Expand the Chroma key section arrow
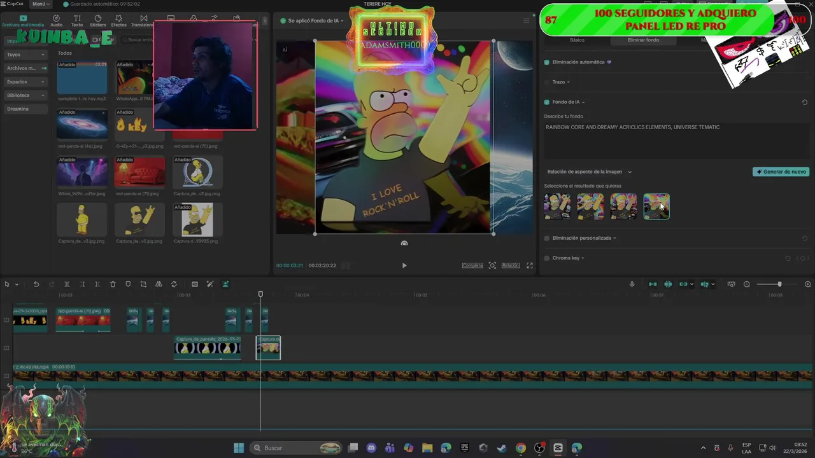The height and width of the screenshot is (458, 815). point(583,258)
